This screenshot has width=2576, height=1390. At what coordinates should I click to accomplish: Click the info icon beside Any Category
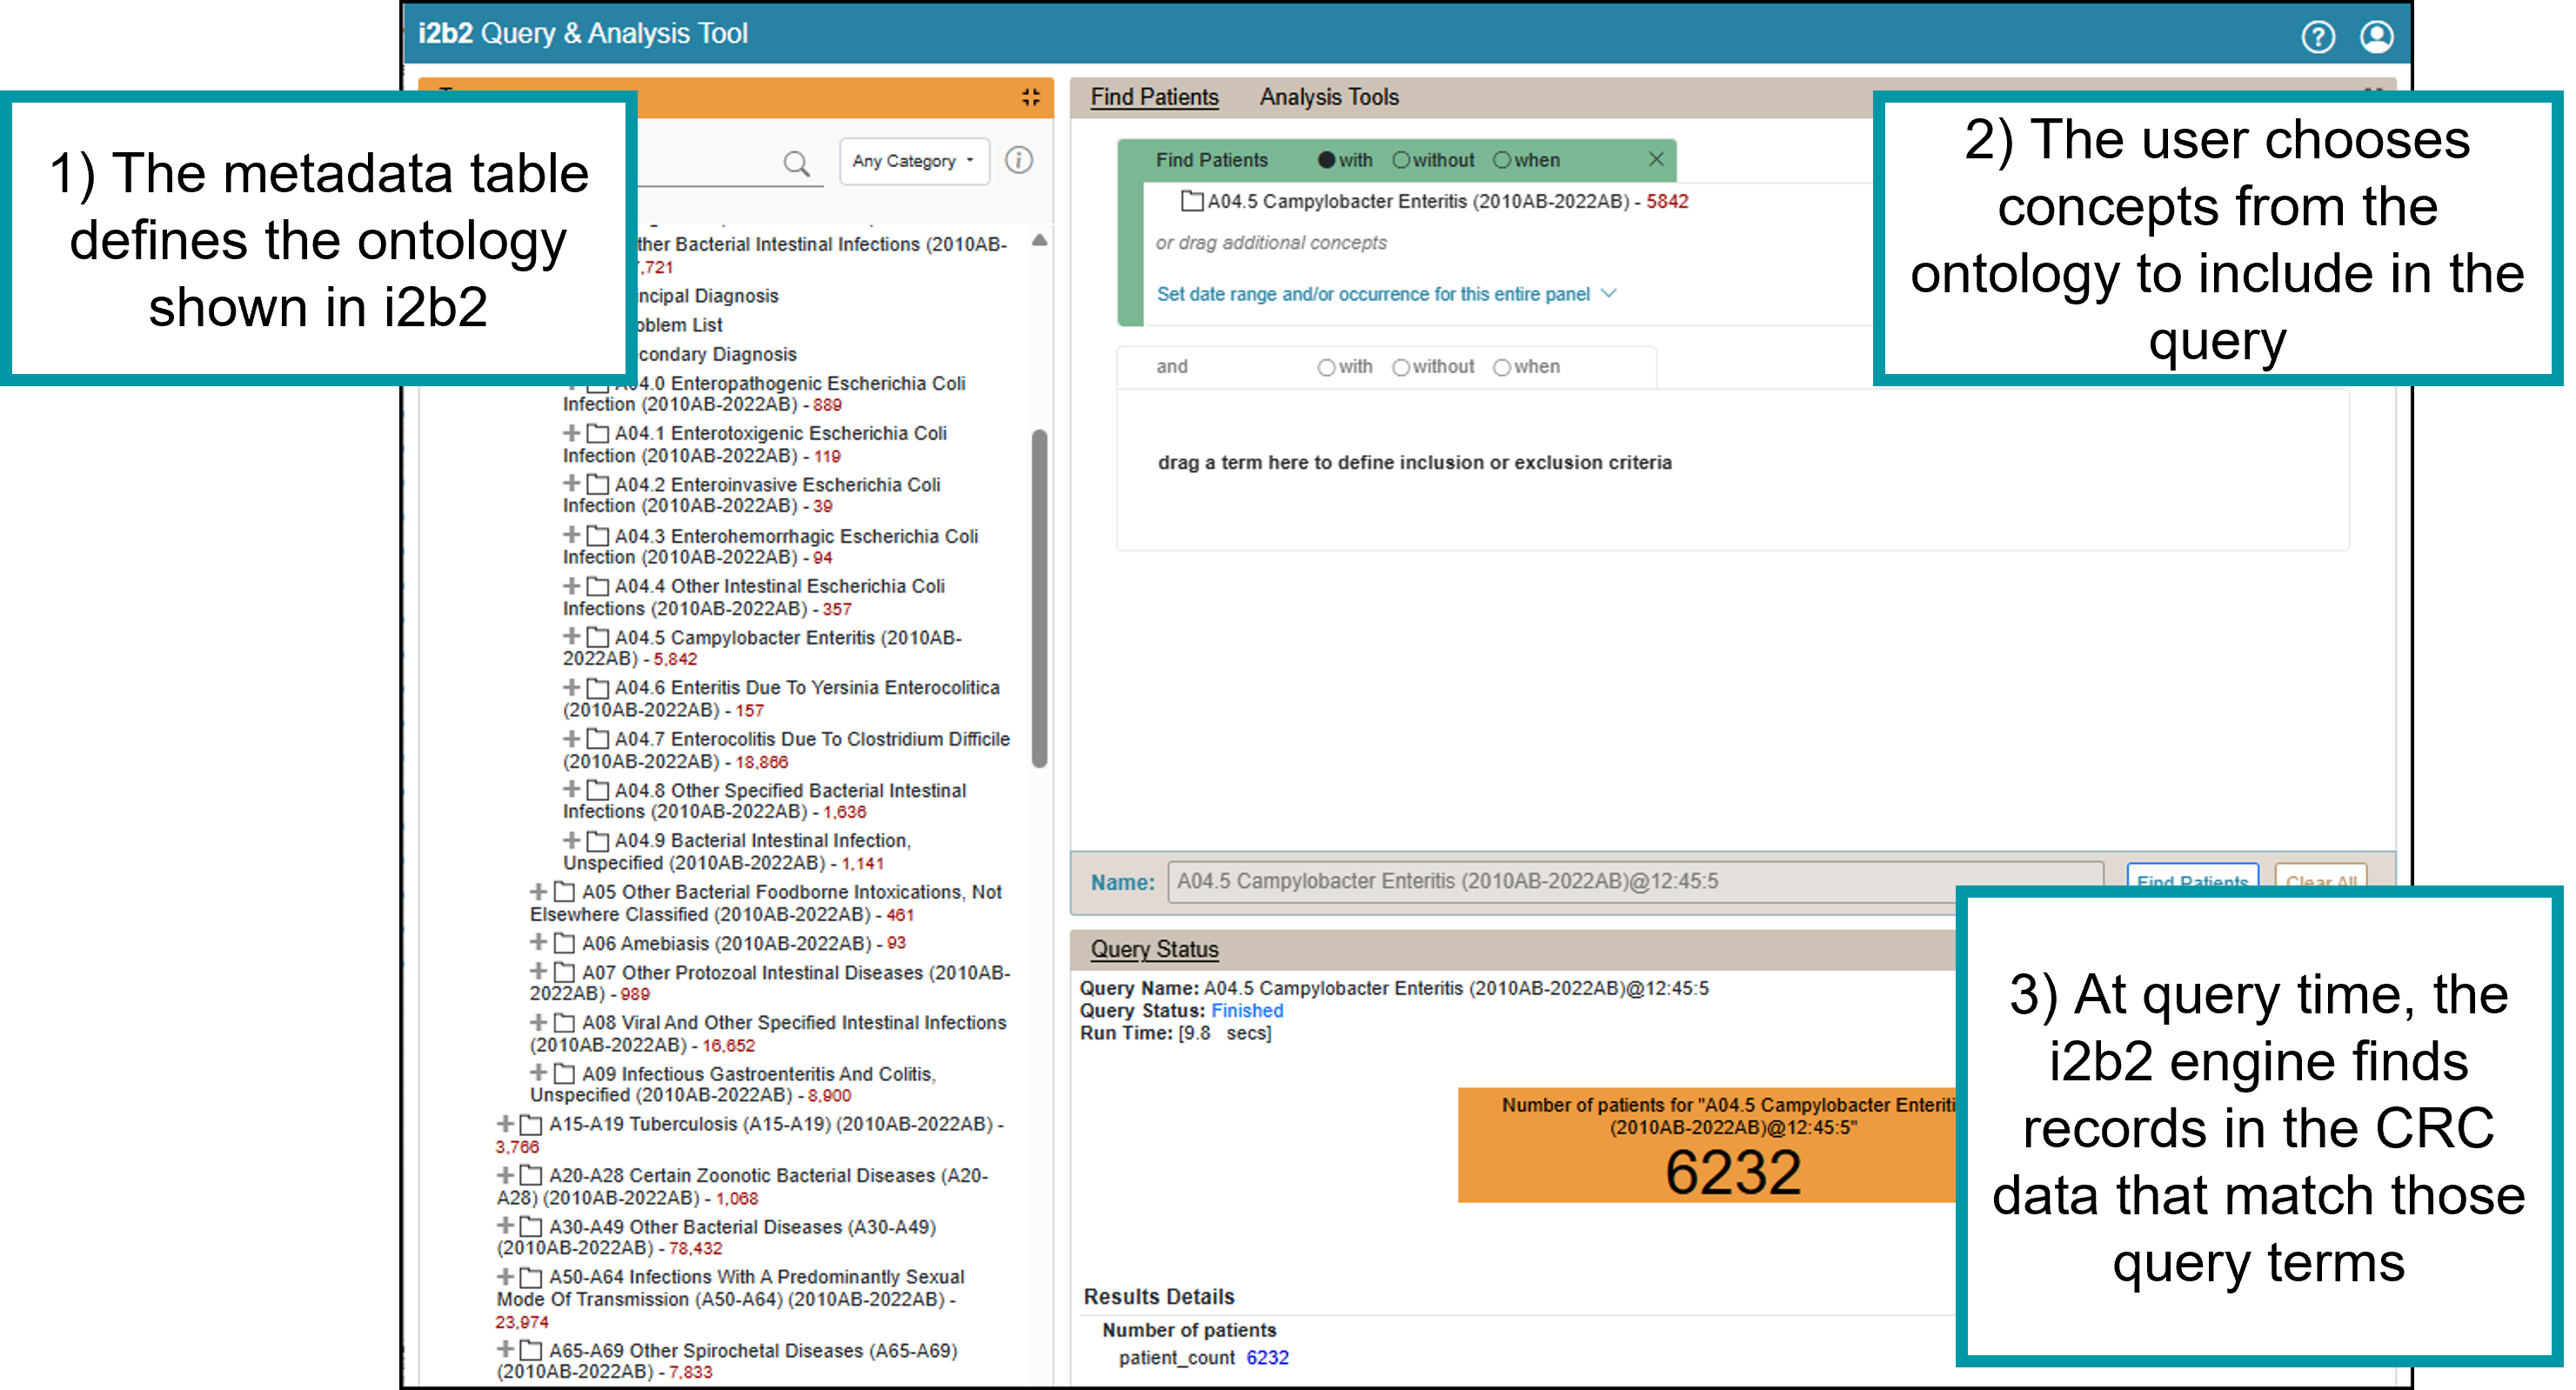coord(1018,160)
